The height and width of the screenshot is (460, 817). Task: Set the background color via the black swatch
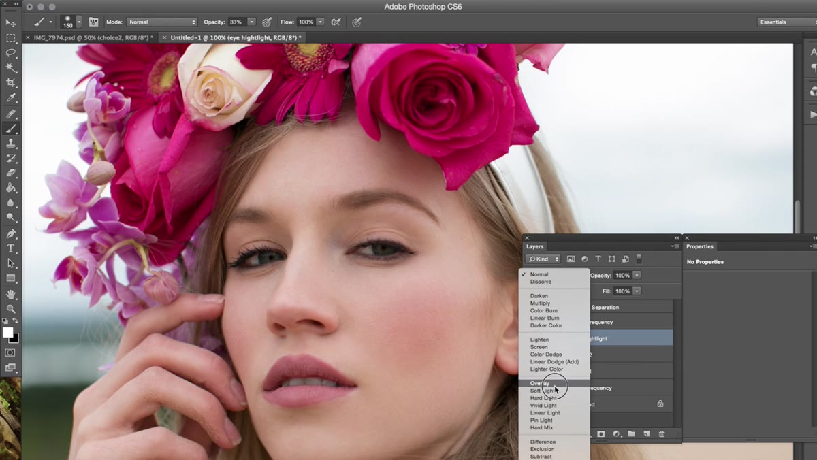pyautogui.click(x=15, y=338)
